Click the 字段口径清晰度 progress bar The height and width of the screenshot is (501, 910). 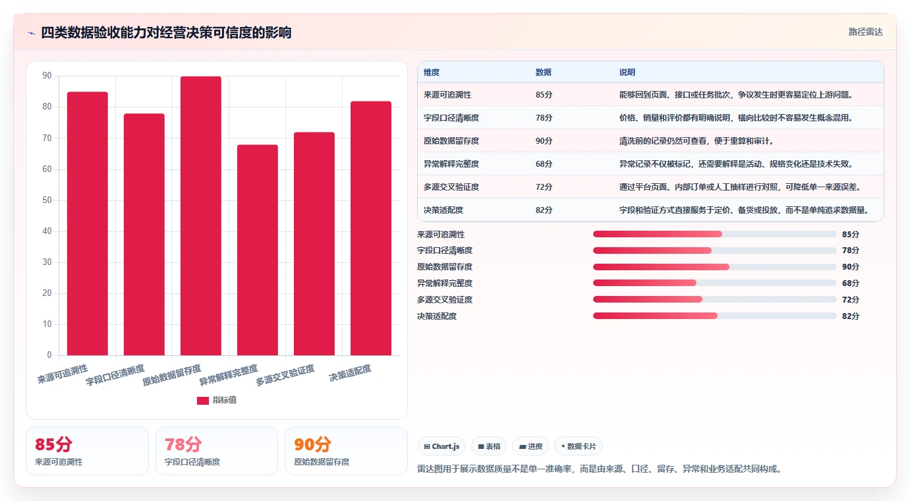[x=715, y=250]
